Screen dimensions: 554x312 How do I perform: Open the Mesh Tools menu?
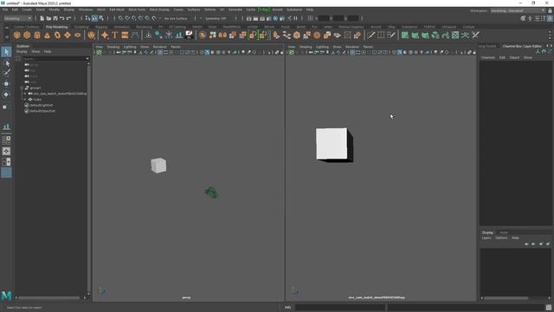(137, 10)
